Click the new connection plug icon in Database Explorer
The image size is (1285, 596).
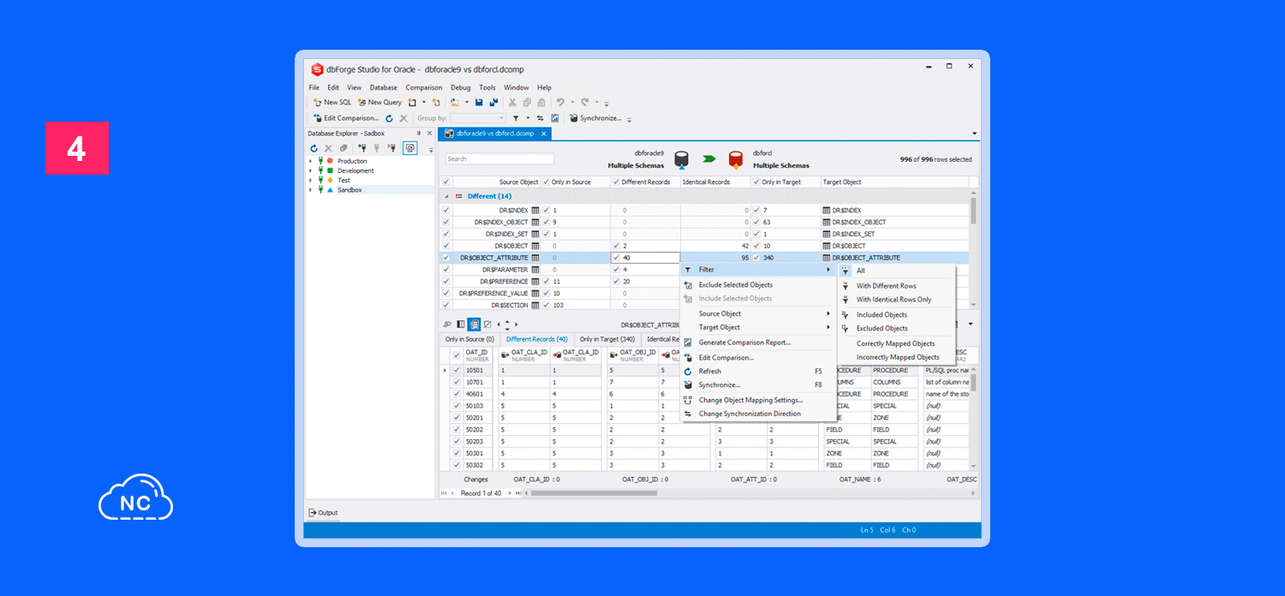pyautogui.click(x=362, y=148)
